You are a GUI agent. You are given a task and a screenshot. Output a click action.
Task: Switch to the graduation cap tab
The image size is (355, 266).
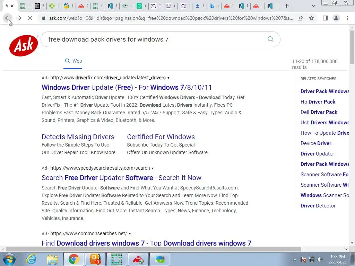pyautogui.click(x=125, y=6)
